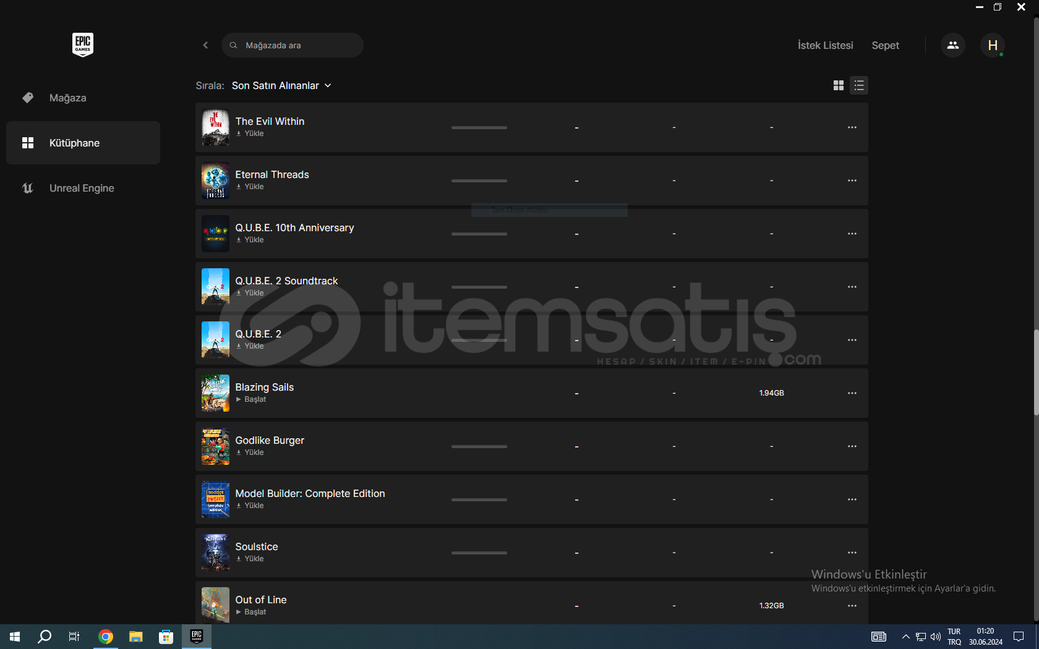Image resolution: width=1039 pixels, height=649 pixels.
Task: Click The Evil Within cover thumbnail
Action: [215, 127]
